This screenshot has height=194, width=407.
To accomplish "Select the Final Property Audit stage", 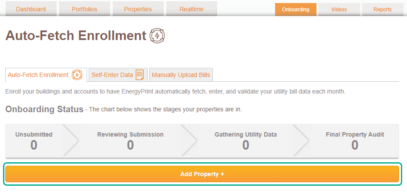I will point(355,141).
